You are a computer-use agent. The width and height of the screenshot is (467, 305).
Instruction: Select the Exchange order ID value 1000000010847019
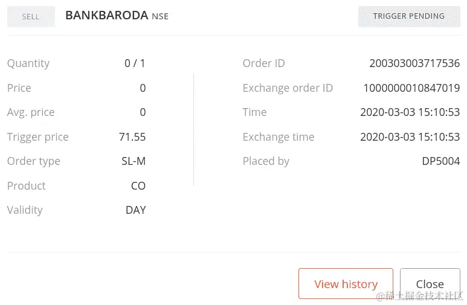(x=411, y=88)
